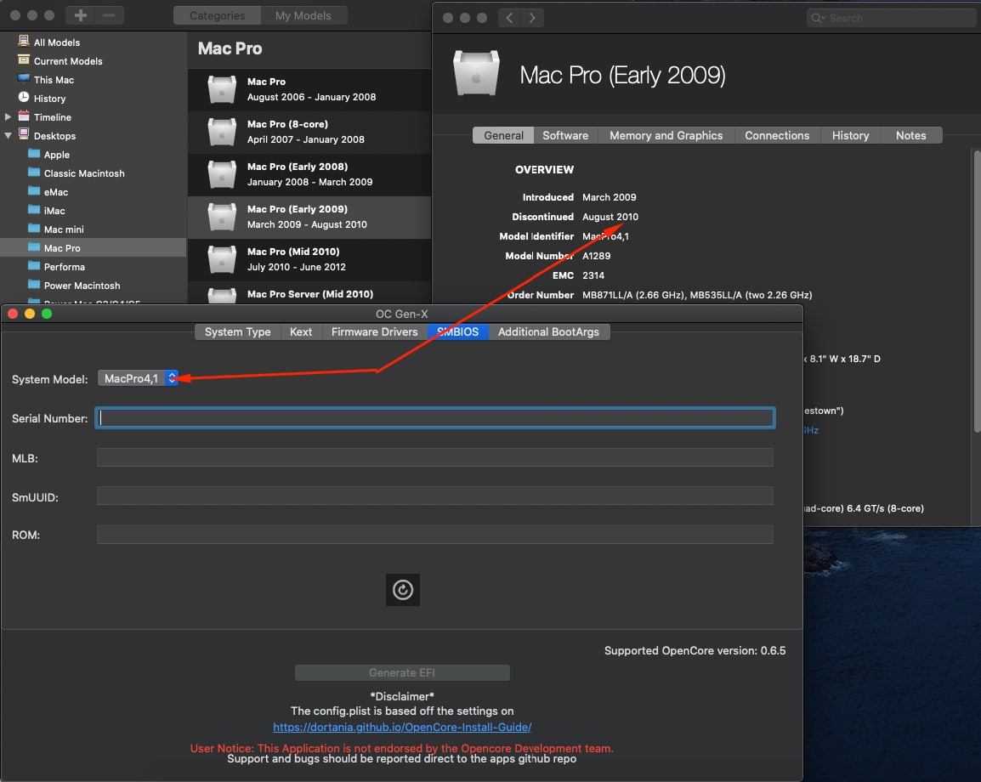
Task: Open the Connections tab
Action: [776, 135]
